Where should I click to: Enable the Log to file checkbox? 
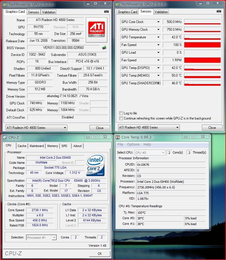click(121, 113)
